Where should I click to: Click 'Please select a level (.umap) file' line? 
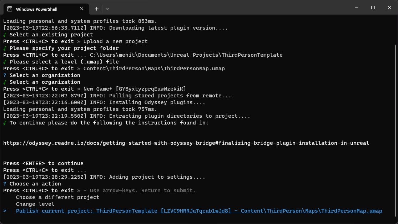(x=61, y=62)
